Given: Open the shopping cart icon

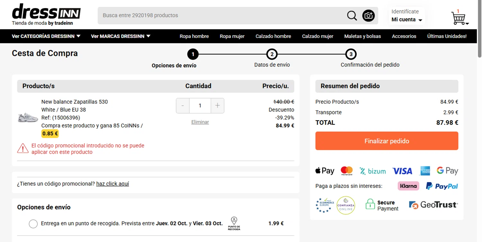Looking at the screenshot, I should (x=458, y=18).
